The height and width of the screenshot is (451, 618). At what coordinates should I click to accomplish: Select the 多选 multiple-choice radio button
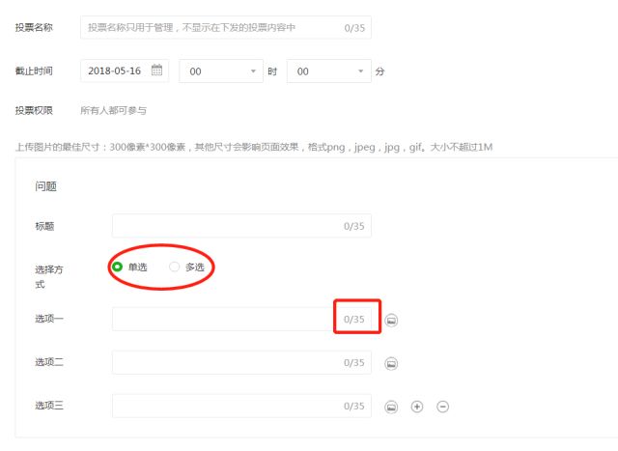174,267
